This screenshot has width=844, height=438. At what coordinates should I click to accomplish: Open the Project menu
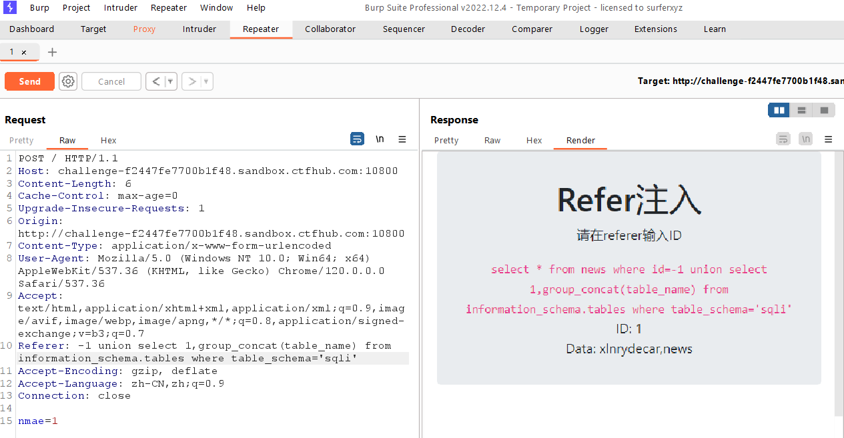77,8
